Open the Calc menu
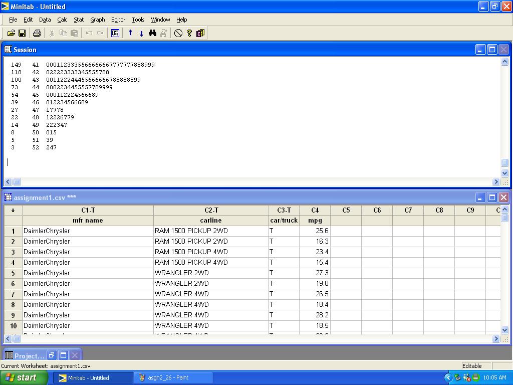Screen dimensions: 513x385 (62, 20)
